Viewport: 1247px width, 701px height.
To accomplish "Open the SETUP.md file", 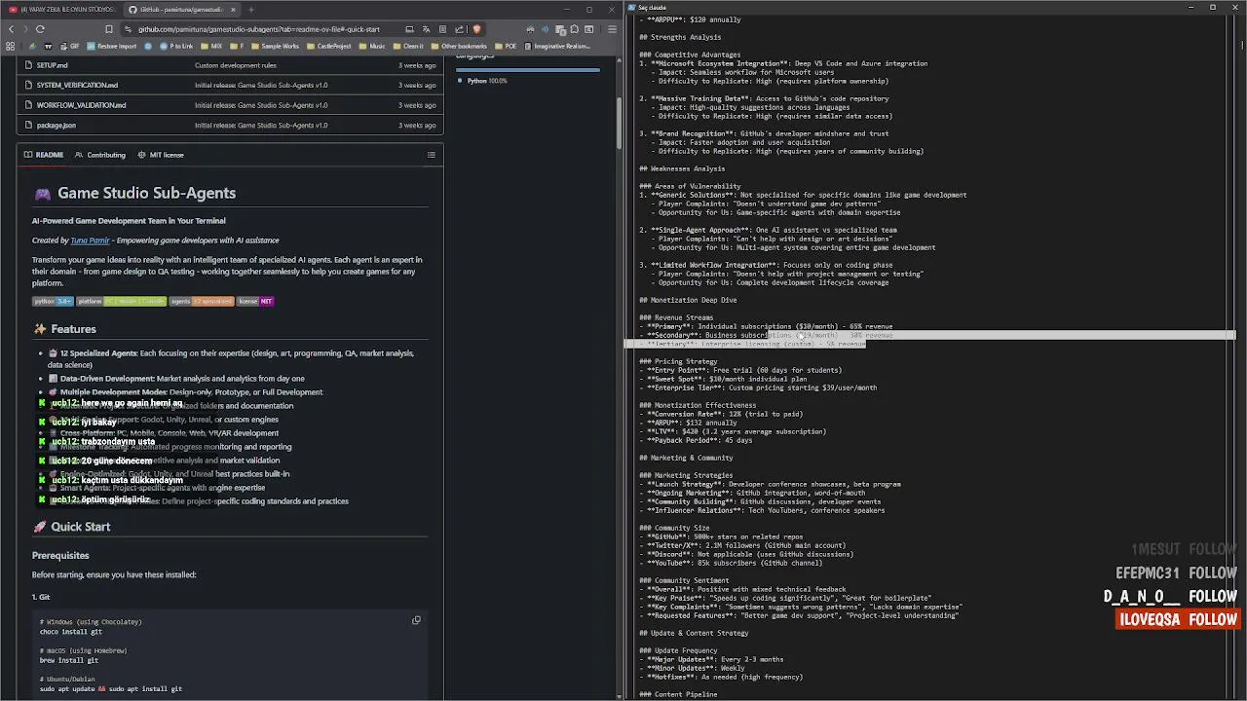I will [x=53, y=65].
